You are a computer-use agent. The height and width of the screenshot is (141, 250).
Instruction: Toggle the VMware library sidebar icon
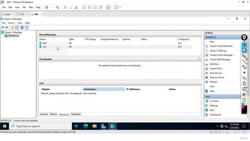[x=84, y=7]
